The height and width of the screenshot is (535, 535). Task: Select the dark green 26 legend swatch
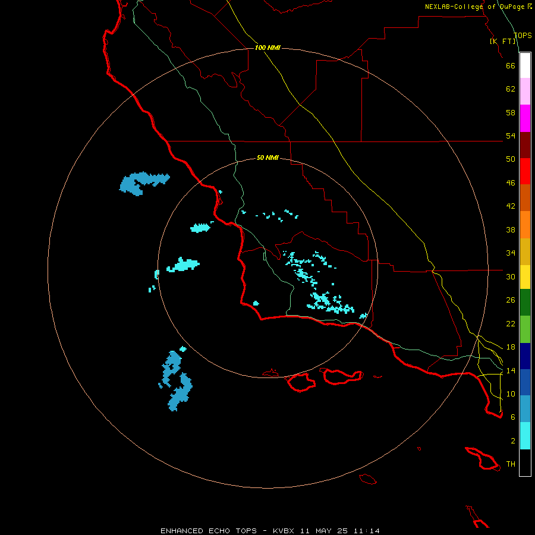pos(525,303)
